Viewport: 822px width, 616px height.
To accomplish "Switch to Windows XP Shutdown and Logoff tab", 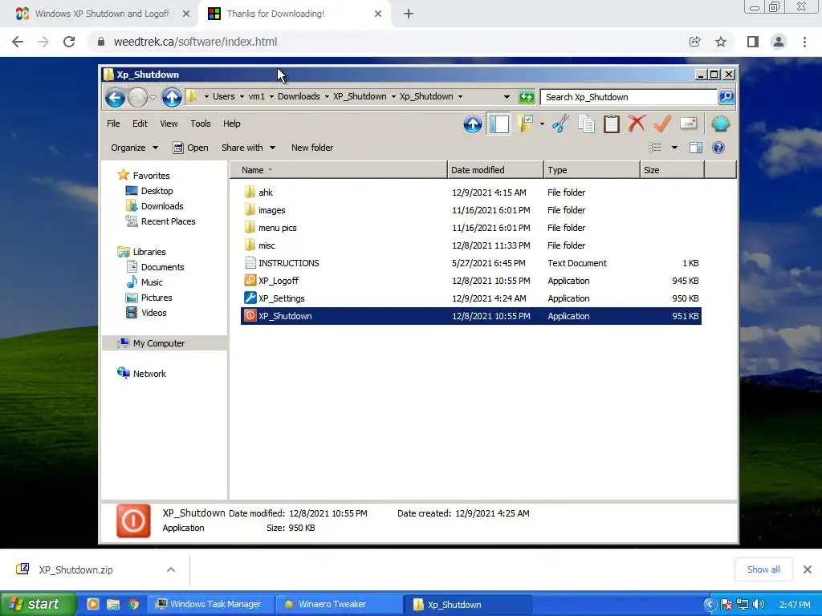I will point(100,14).
